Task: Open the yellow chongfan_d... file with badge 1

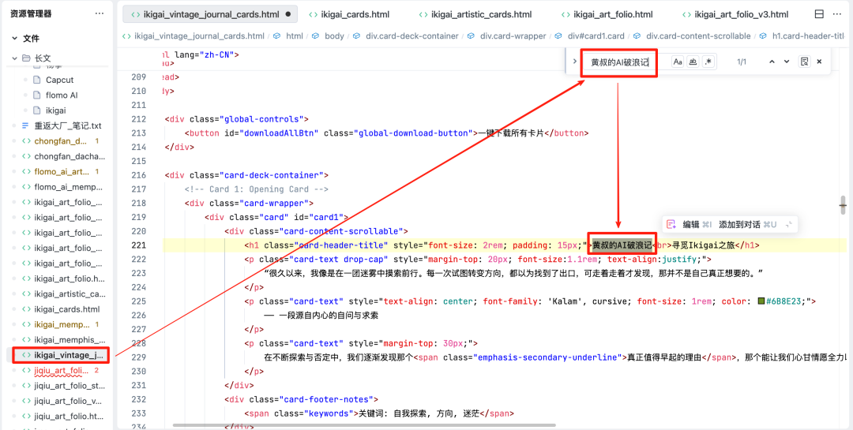Action: click(61, 140)
